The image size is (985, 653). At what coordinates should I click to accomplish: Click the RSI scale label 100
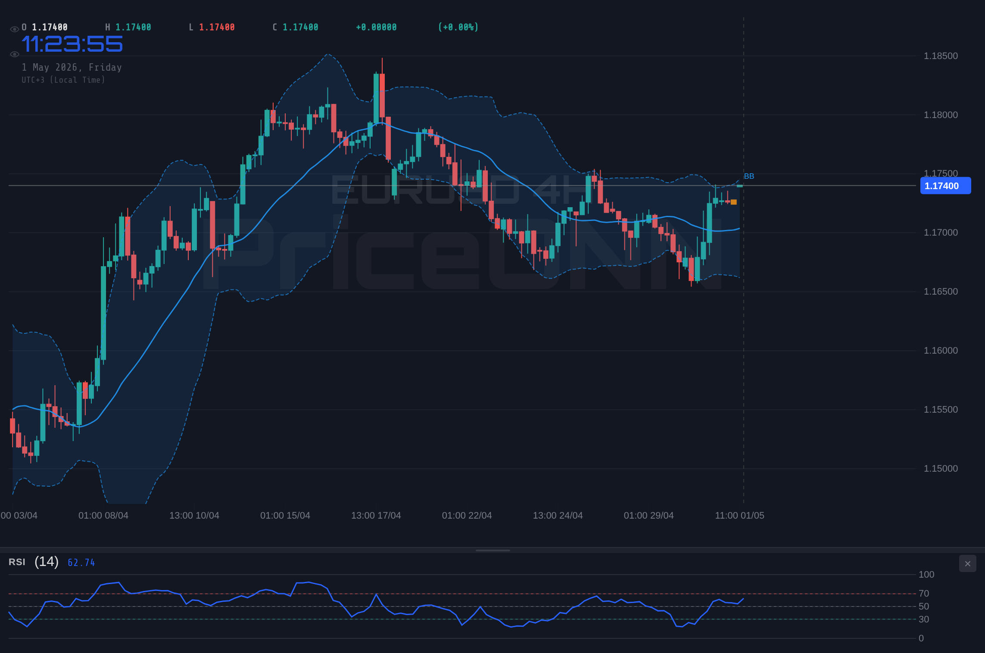(x=926, y=575)
